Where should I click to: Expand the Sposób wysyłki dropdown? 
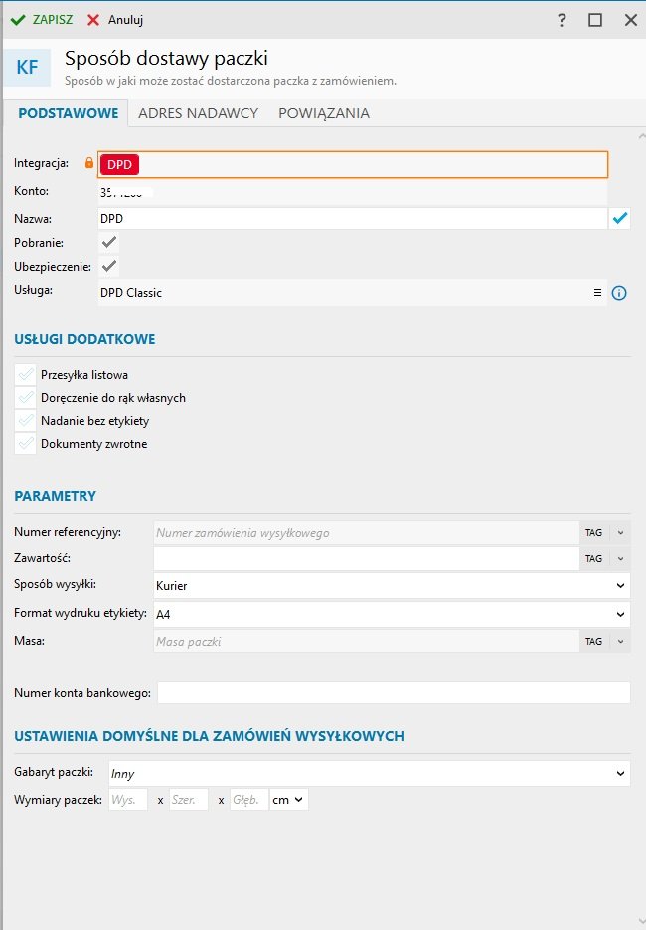392,586
